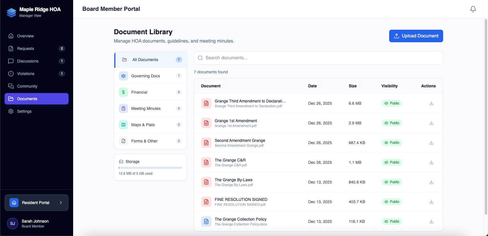Click the SJ user avatar
This screenshot has height=236, width=488.
tap(13, 223)
